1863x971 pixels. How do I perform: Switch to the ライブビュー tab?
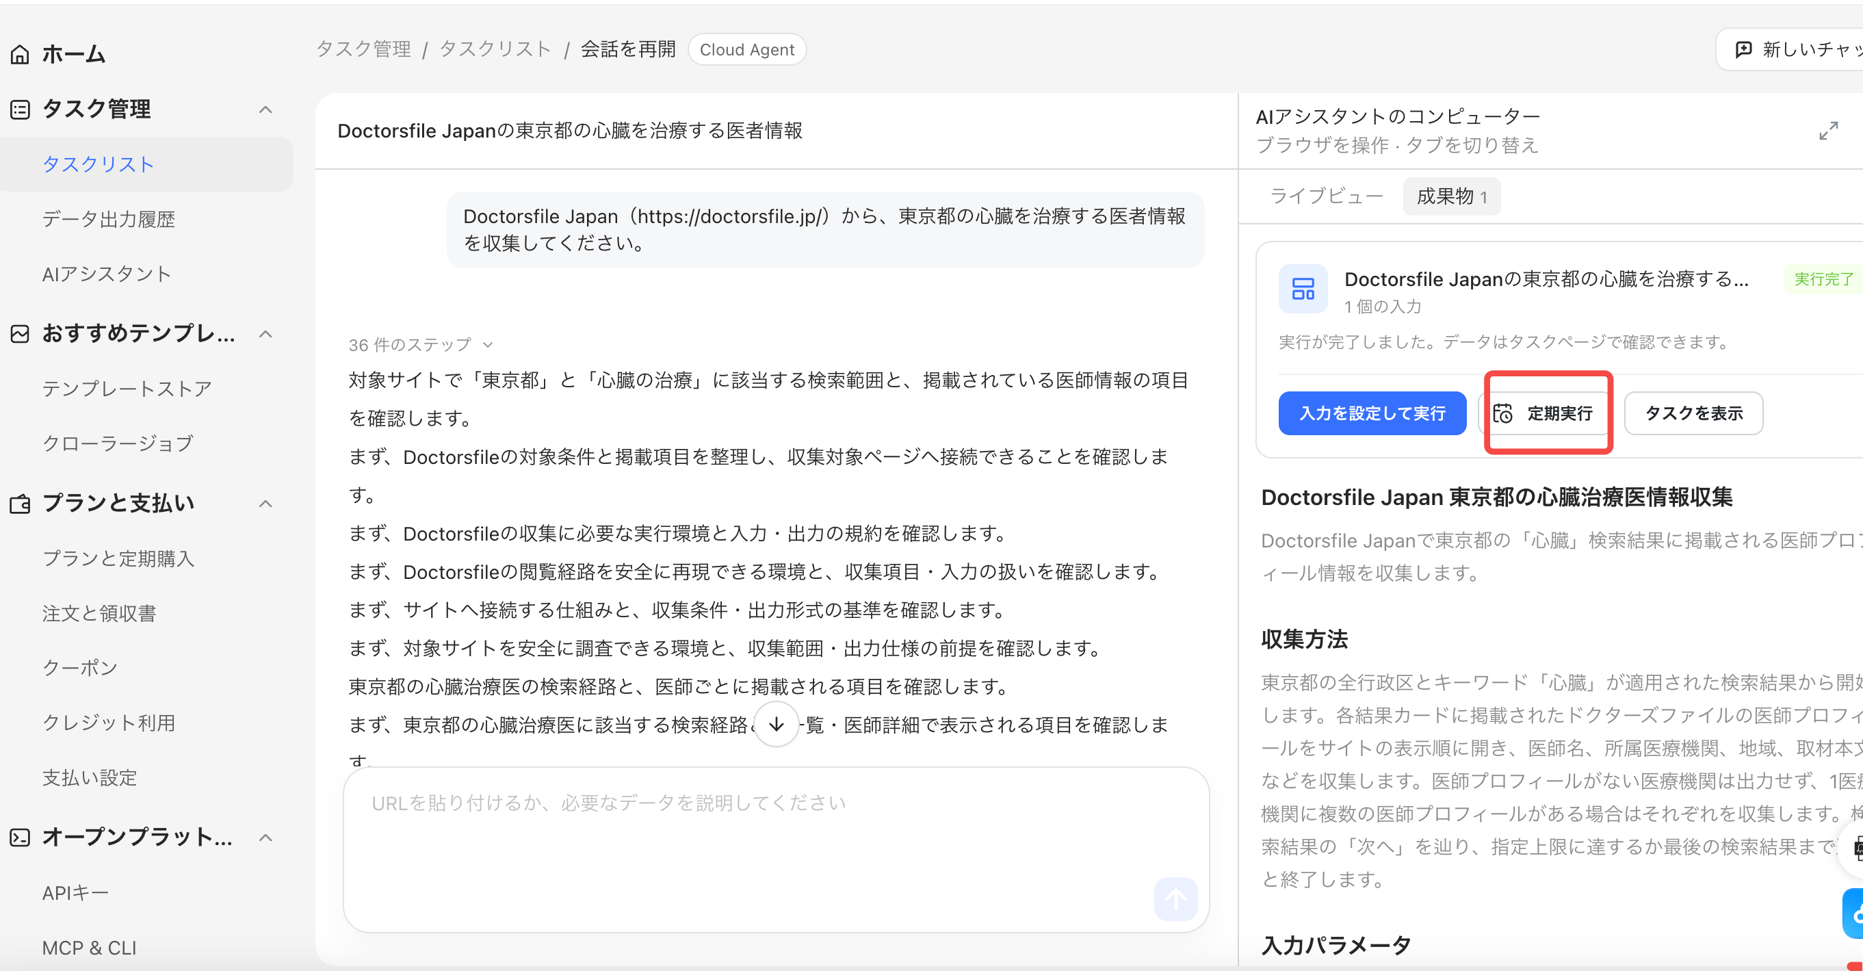coord(1327,196)
